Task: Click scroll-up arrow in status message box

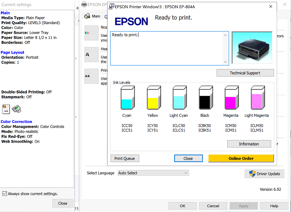Action: [225, 35]
